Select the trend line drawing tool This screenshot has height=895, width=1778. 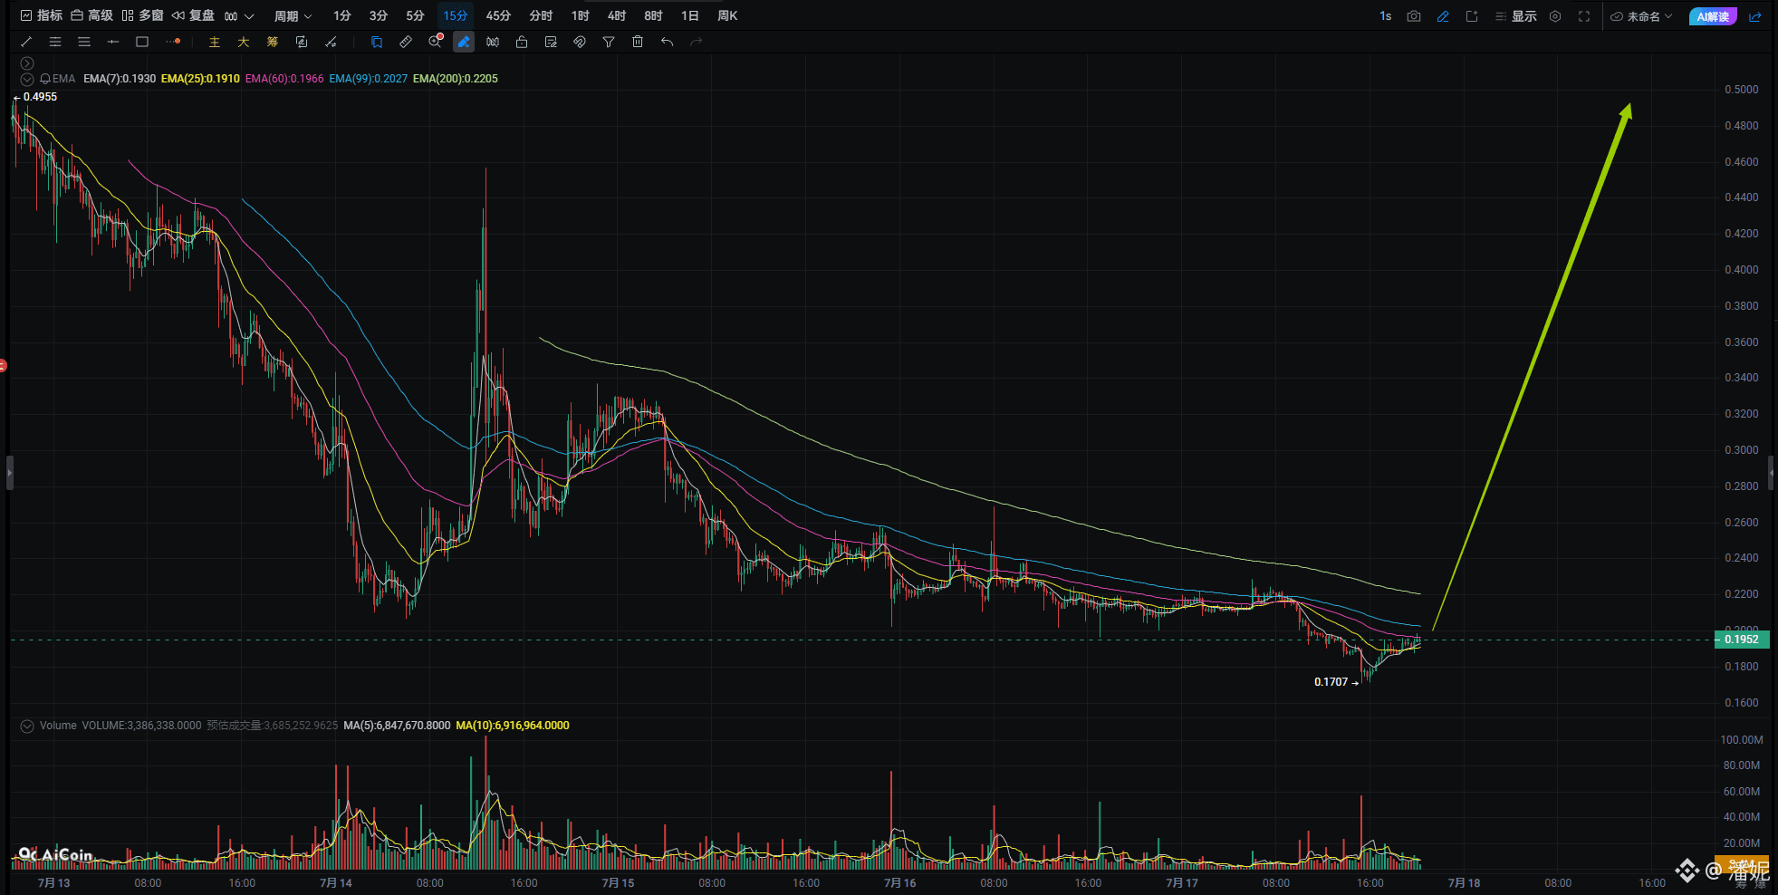[x=26, y=42]
